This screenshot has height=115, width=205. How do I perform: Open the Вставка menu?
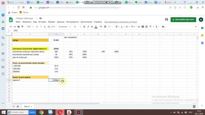pyautogui.click(x=42, y=22)
